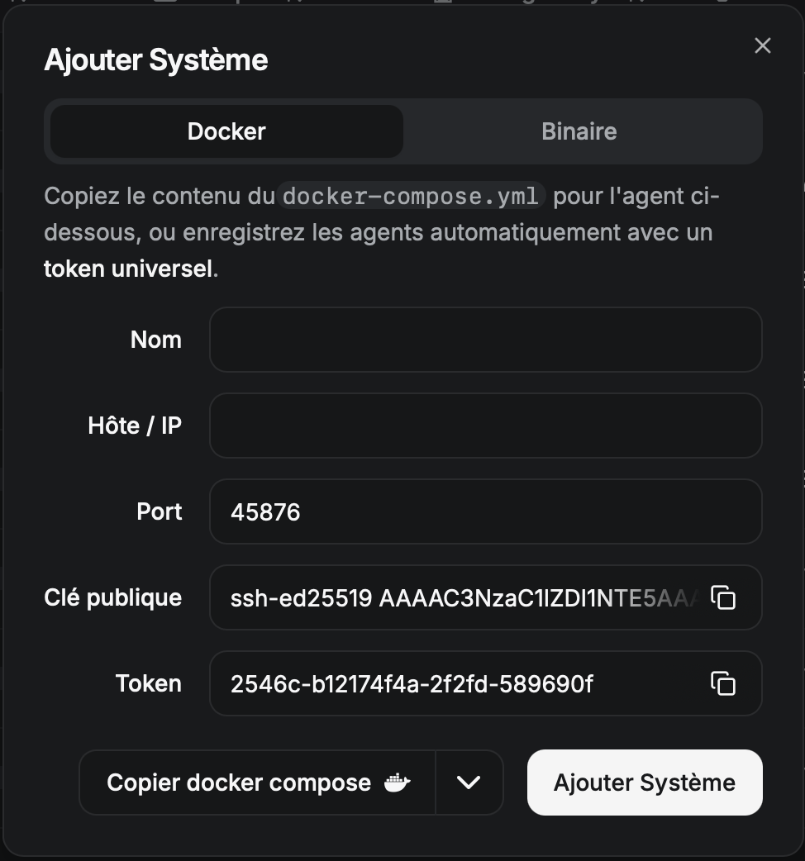Select the Port field containing 45876
The image size is (805, 861).
485,511
